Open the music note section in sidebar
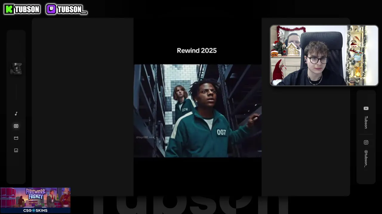 [16, 114]
